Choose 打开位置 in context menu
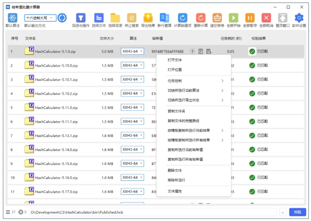Viewport: 311px width, 221px height. click(194, 70)
